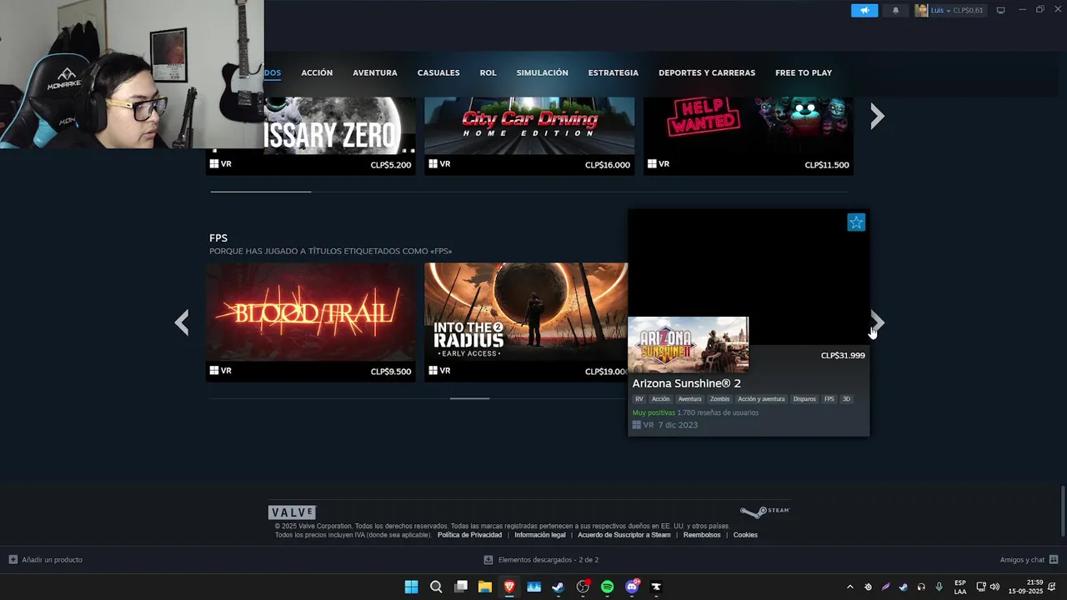The width and height of the screenshot is (1067, 600).
Task: Open the Aventura category tab
Action: click(x=375, y=72)
